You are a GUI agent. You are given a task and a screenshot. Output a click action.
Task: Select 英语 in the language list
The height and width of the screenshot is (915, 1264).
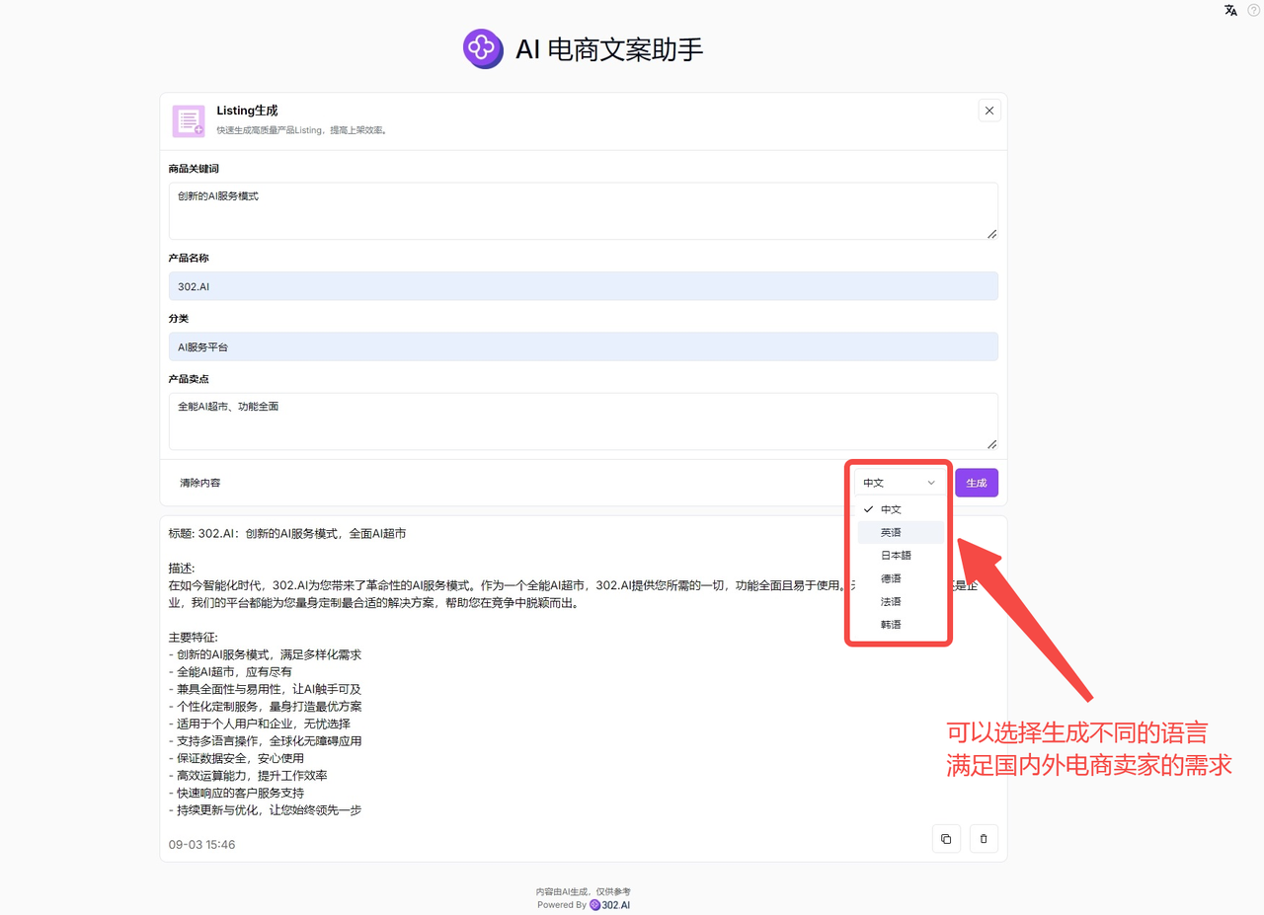point(899,532)
